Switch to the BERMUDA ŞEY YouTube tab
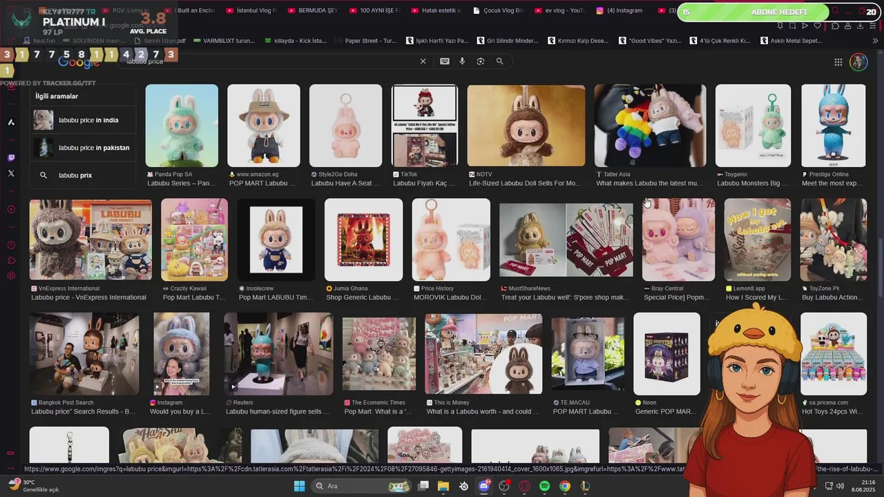884x497 pixels. [312, 10]
